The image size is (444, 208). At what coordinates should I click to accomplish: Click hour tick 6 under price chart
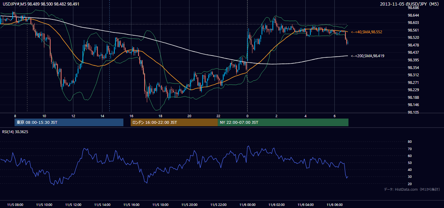334,116
